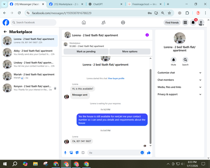Viewport: 210px width, 168px height.
Task: Open the Facebook Home icon
Action: tap(84, 23)
